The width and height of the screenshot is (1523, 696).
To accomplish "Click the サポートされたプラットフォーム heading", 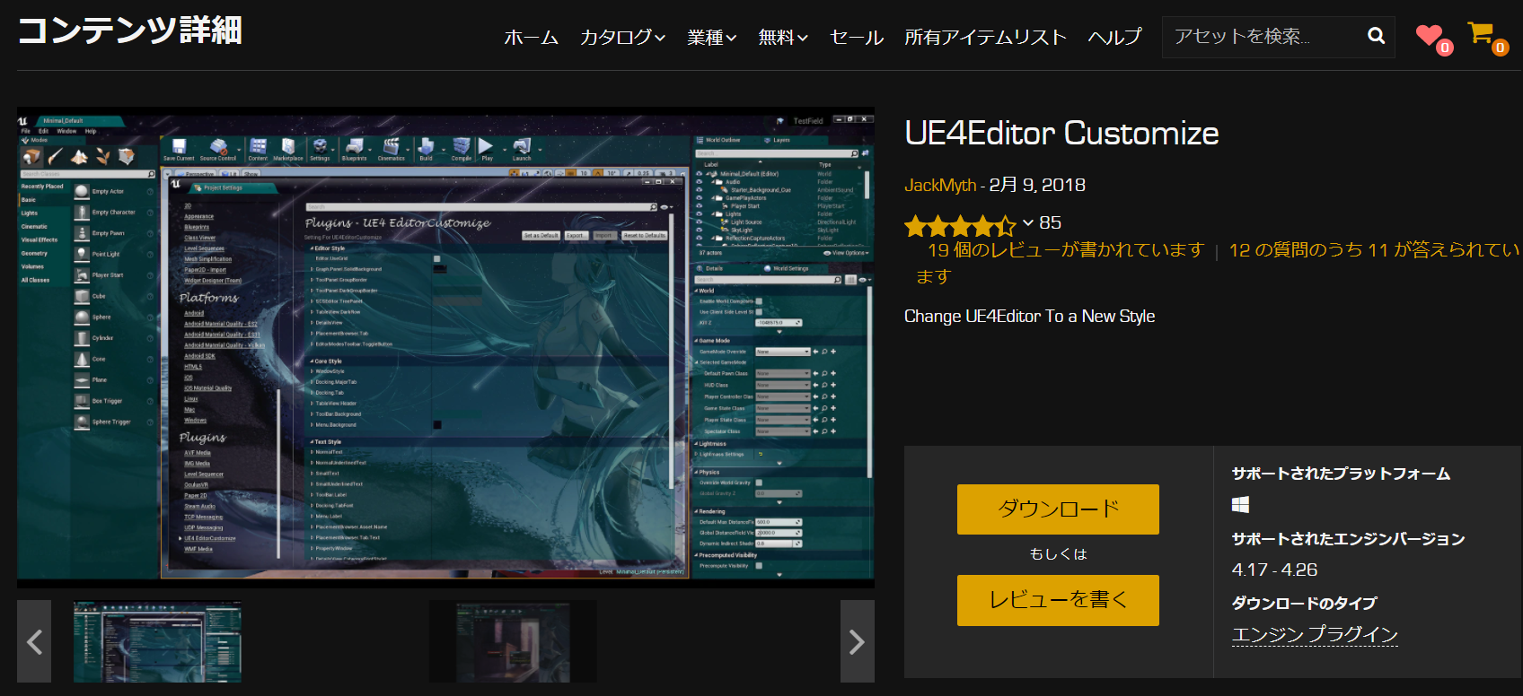I will point(1341,474).
